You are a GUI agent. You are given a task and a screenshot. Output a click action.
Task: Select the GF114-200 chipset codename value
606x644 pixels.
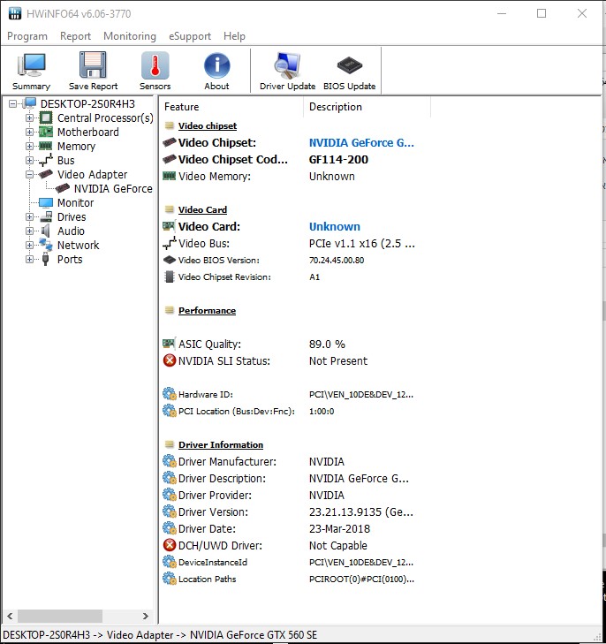click(338, 159)
